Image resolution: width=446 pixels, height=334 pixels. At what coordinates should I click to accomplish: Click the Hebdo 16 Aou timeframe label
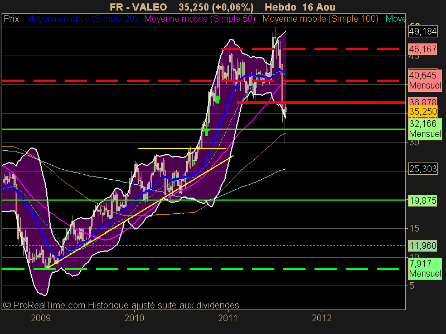300,7
